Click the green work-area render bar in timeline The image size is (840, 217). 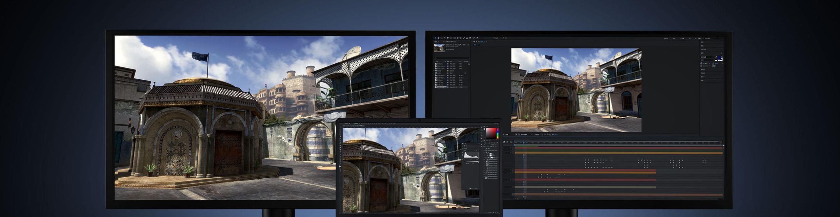(526, 146)
